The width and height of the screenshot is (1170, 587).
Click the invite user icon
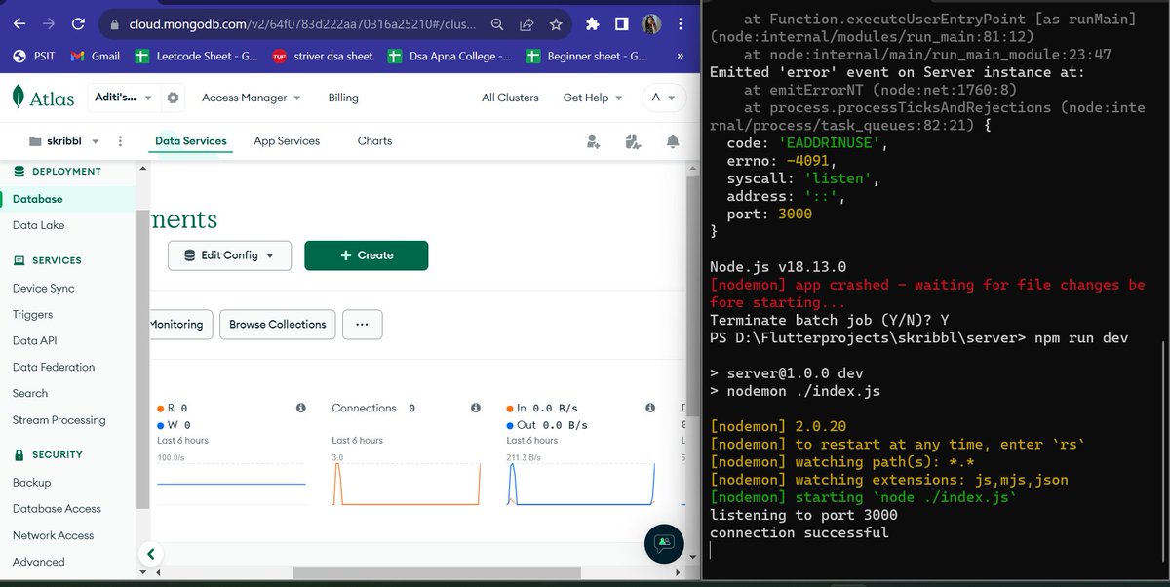tap(593, 142)
